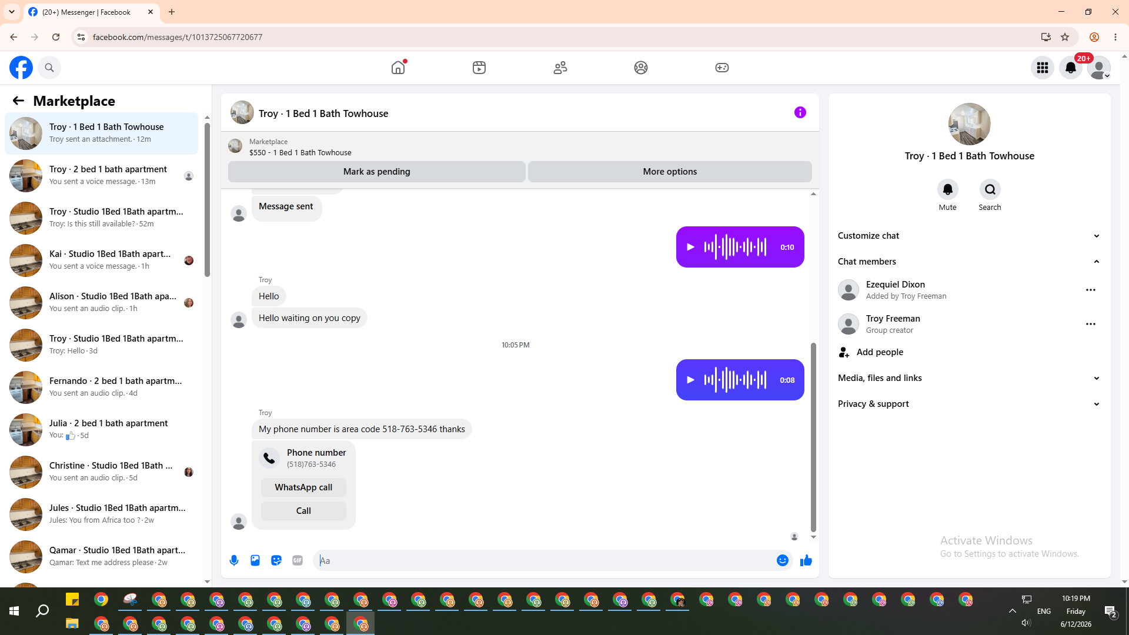Open Fernando · 2 bed 1 bath chat
Screen dimensions: 1129x635
[x=101, y=387]
